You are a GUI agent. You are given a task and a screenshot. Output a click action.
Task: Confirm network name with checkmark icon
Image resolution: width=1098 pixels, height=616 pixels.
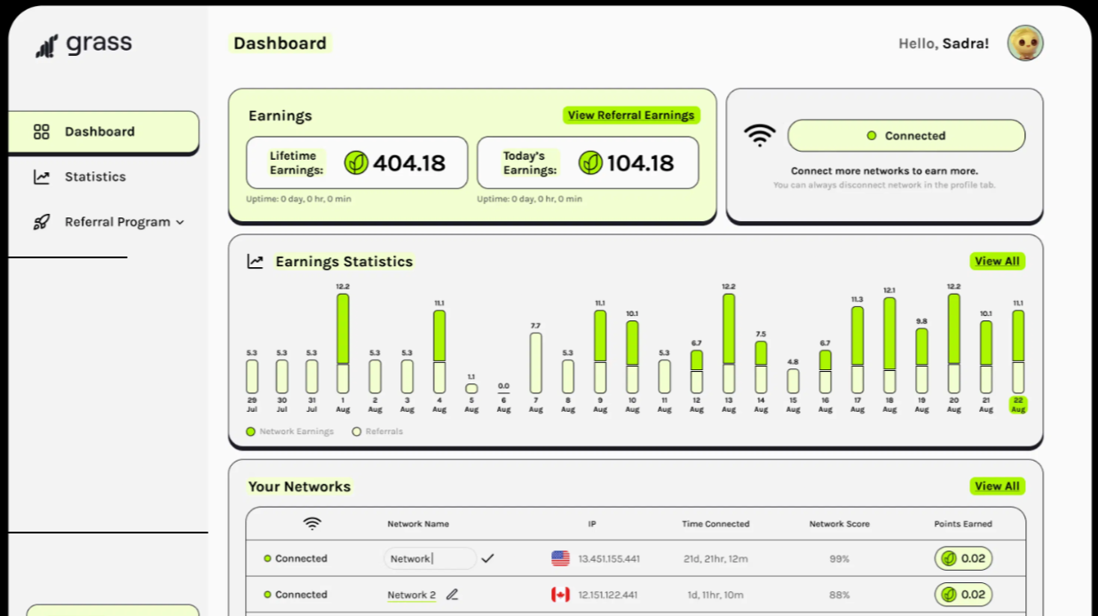point(487,558)
